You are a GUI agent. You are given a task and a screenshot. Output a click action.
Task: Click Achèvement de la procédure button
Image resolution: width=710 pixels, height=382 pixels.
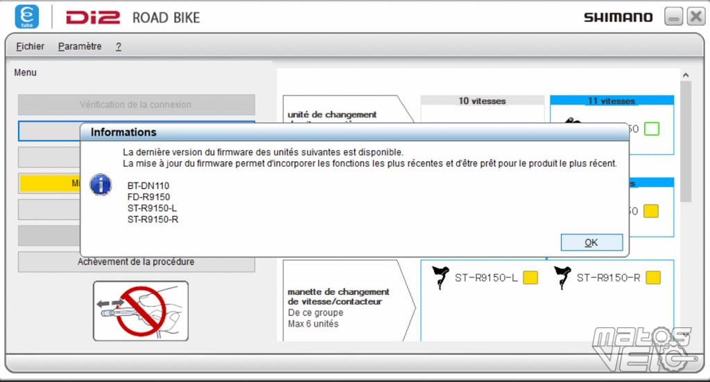pos(137,262)
